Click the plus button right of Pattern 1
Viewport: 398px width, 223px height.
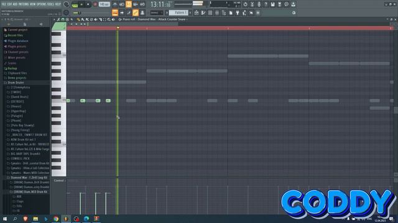coord(190,12)
